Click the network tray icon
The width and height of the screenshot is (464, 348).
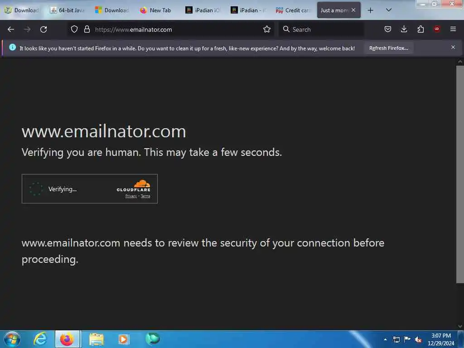pos(396,339)
